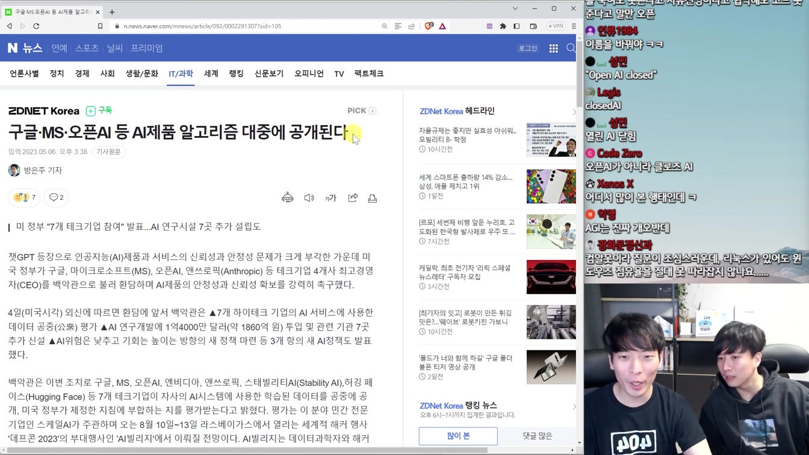Open the purple extension icon in toolbar
Viewport: 809px width, 455px height.
tap(489, 26)
